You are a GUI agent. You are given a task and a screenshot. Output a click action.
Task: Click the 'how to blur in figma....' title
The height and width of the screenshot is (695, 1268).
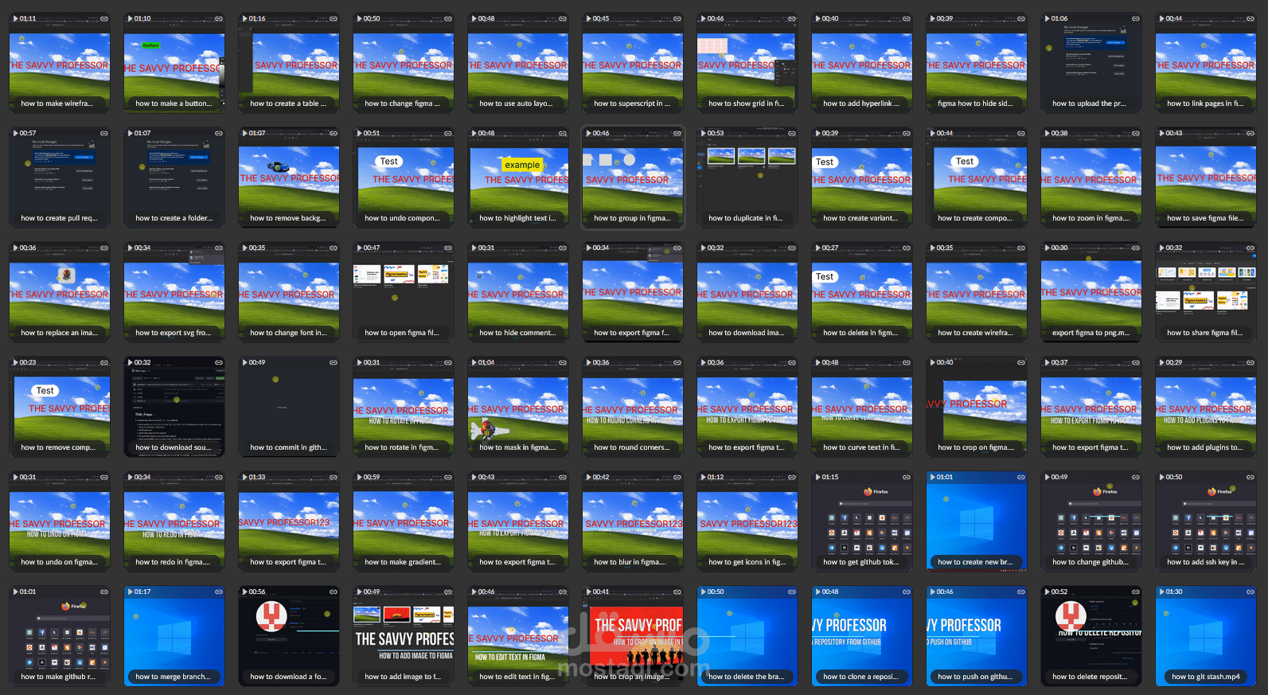pos(630,562)
